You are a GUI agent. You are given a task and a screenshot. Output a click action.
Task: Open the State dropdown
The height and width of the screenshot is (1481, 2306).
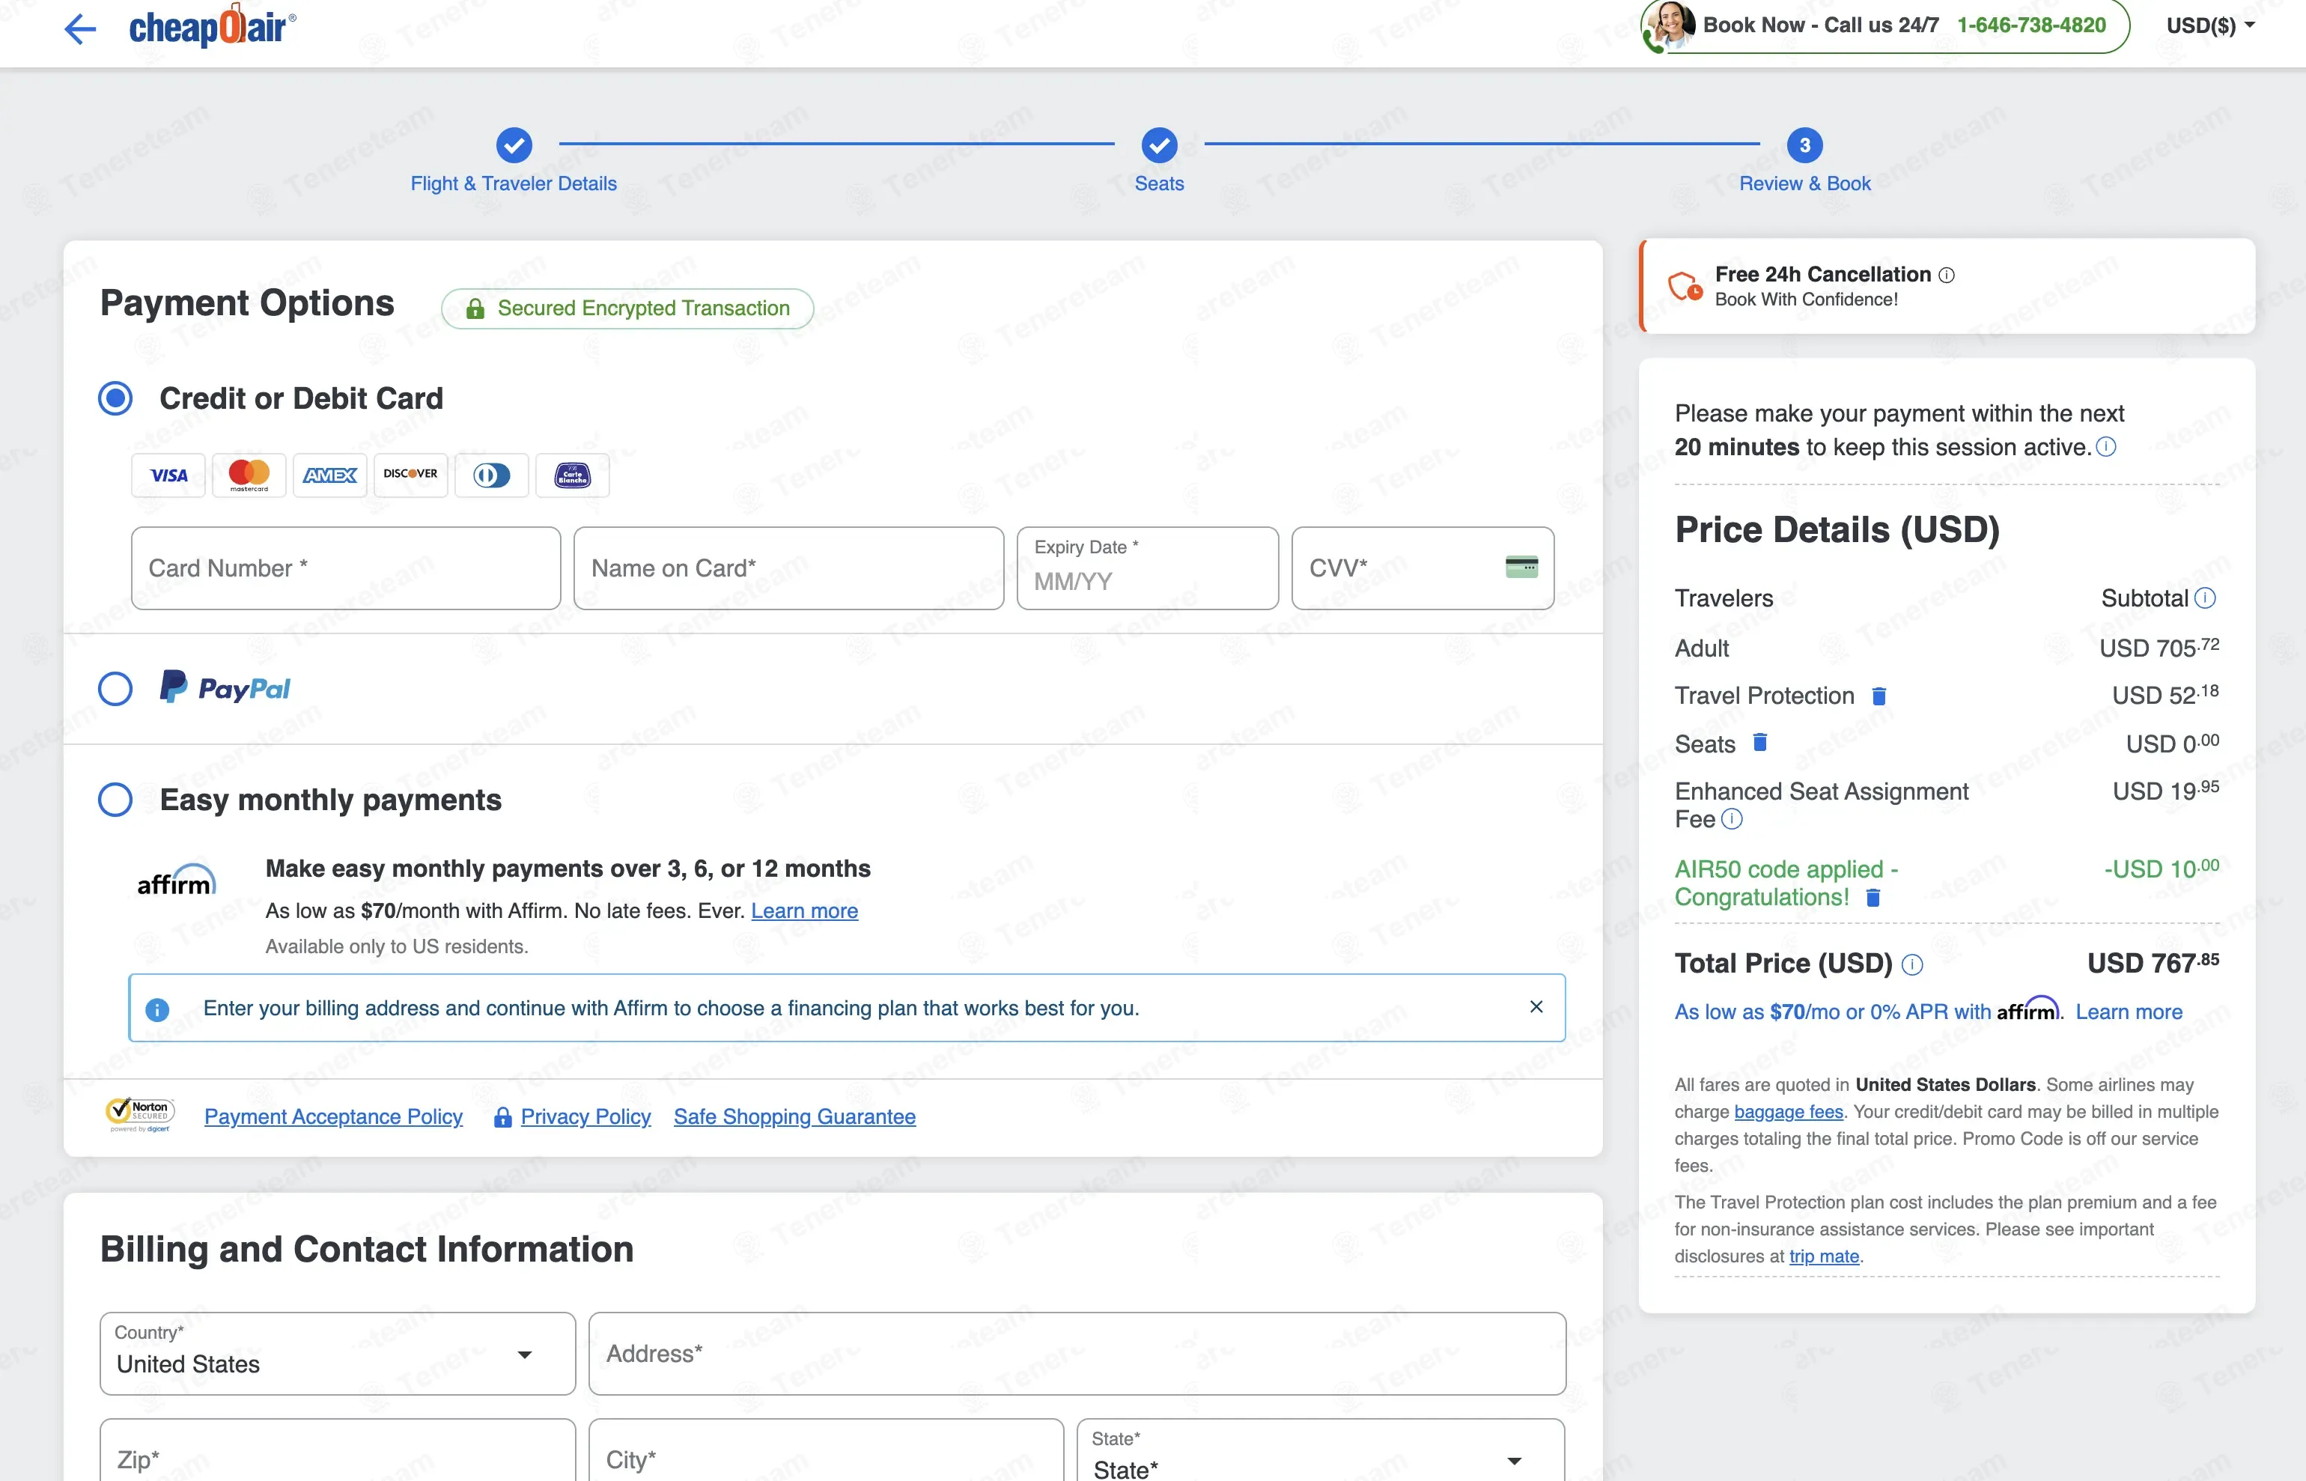click(x=1320, y=1453)
